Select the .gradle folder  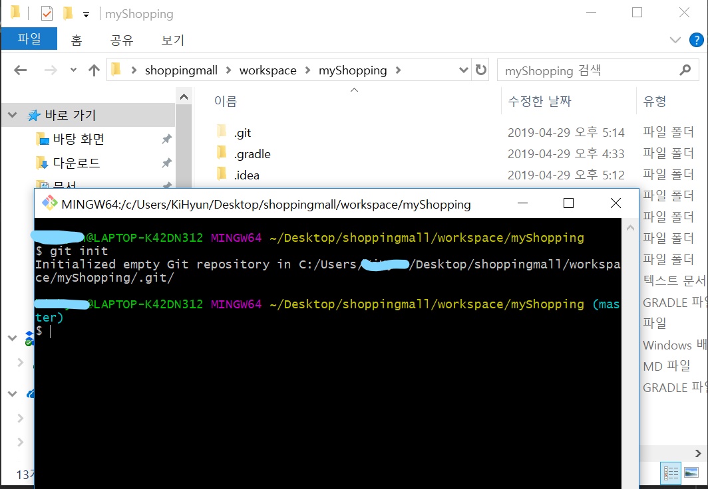tap(252, 154)
